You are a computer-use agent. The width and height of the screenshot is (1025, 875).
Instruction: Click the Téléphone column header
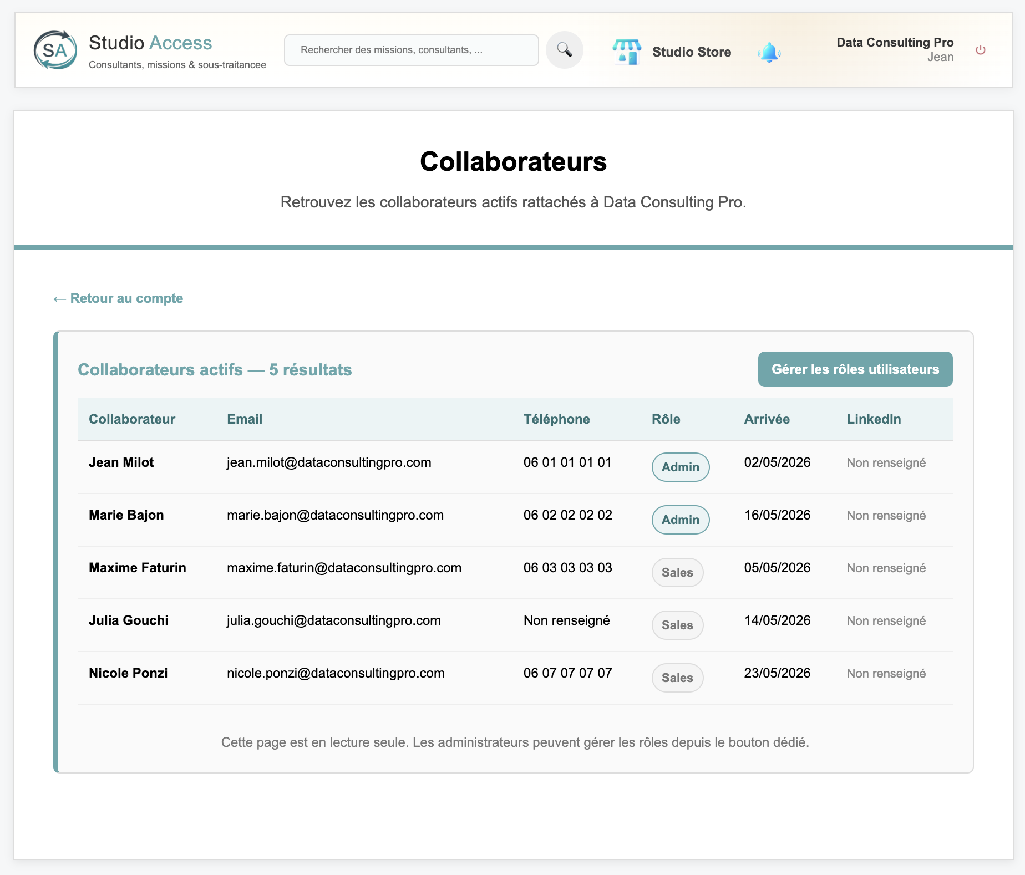click(x=556, y=419)
